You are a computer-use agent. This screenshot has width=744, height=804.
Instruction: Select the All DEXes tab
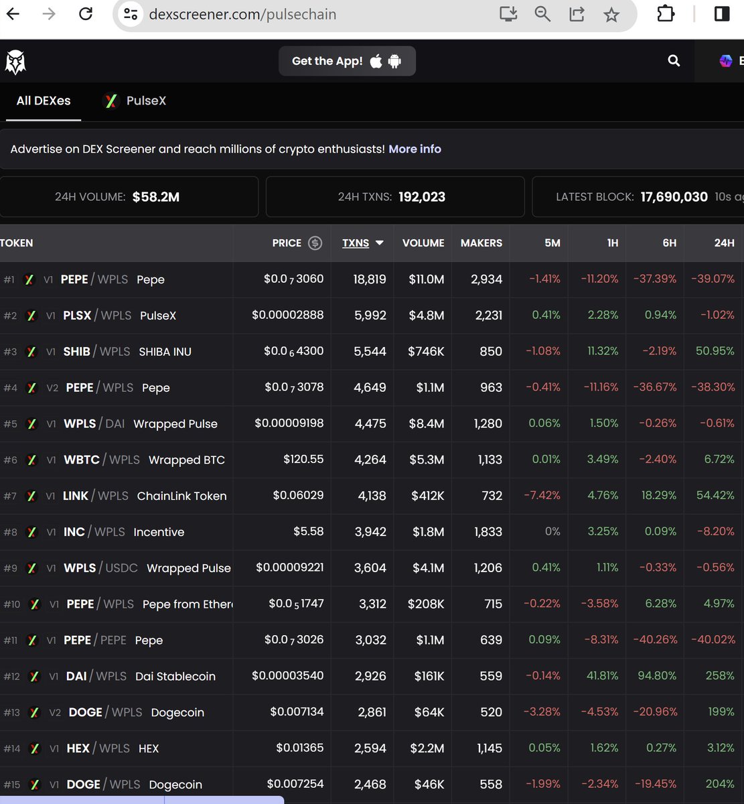coord(44,101)
